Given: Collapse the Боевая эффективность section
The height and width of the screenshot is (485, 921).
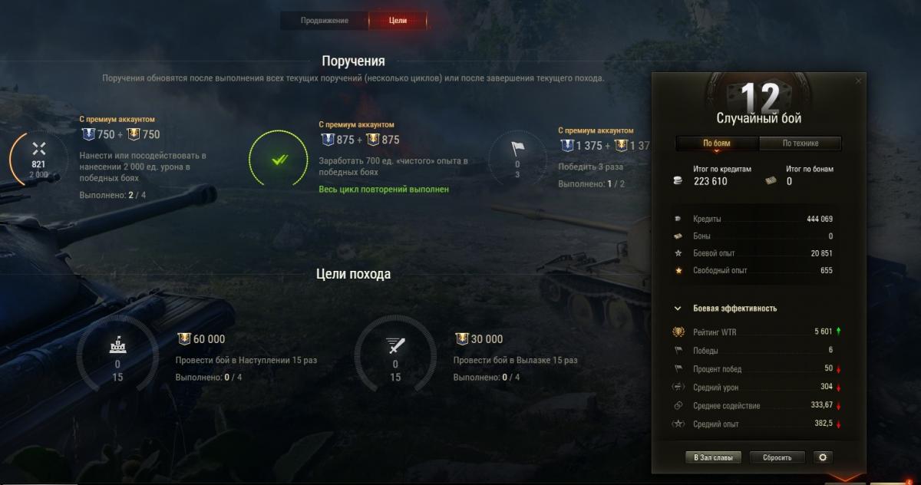Looking at the screenshot, I should tap(678, 308).
